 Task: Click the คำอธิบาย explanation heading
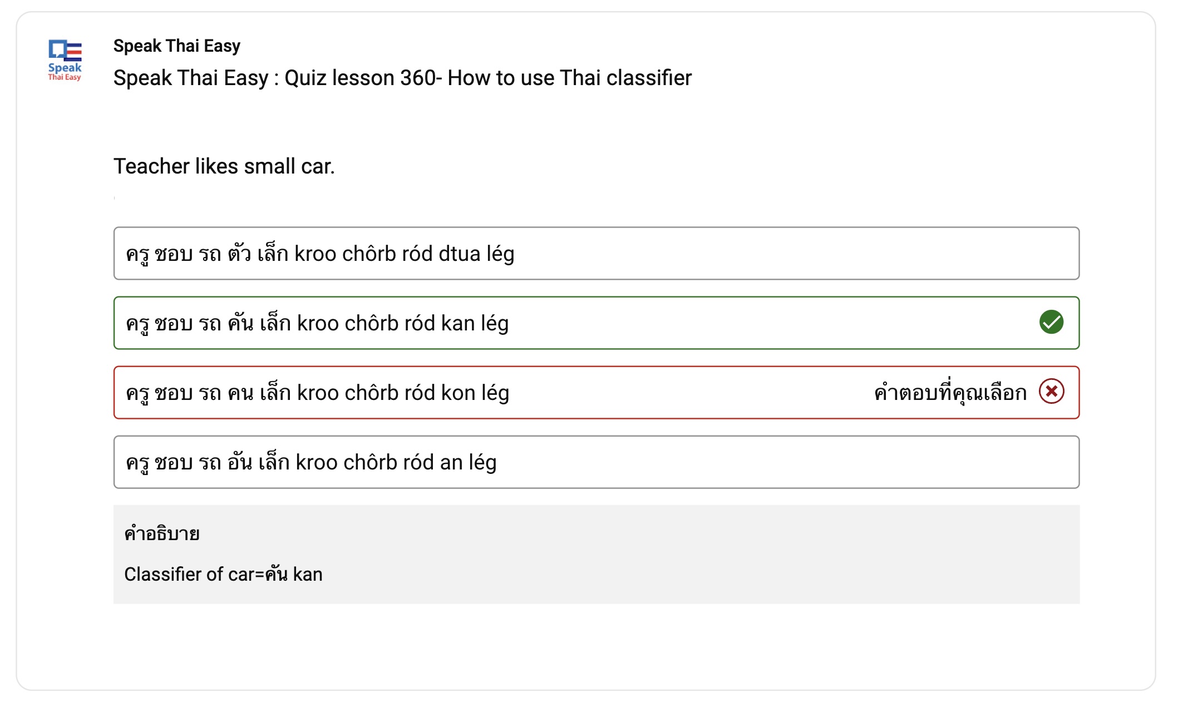(x=162, y=533)
